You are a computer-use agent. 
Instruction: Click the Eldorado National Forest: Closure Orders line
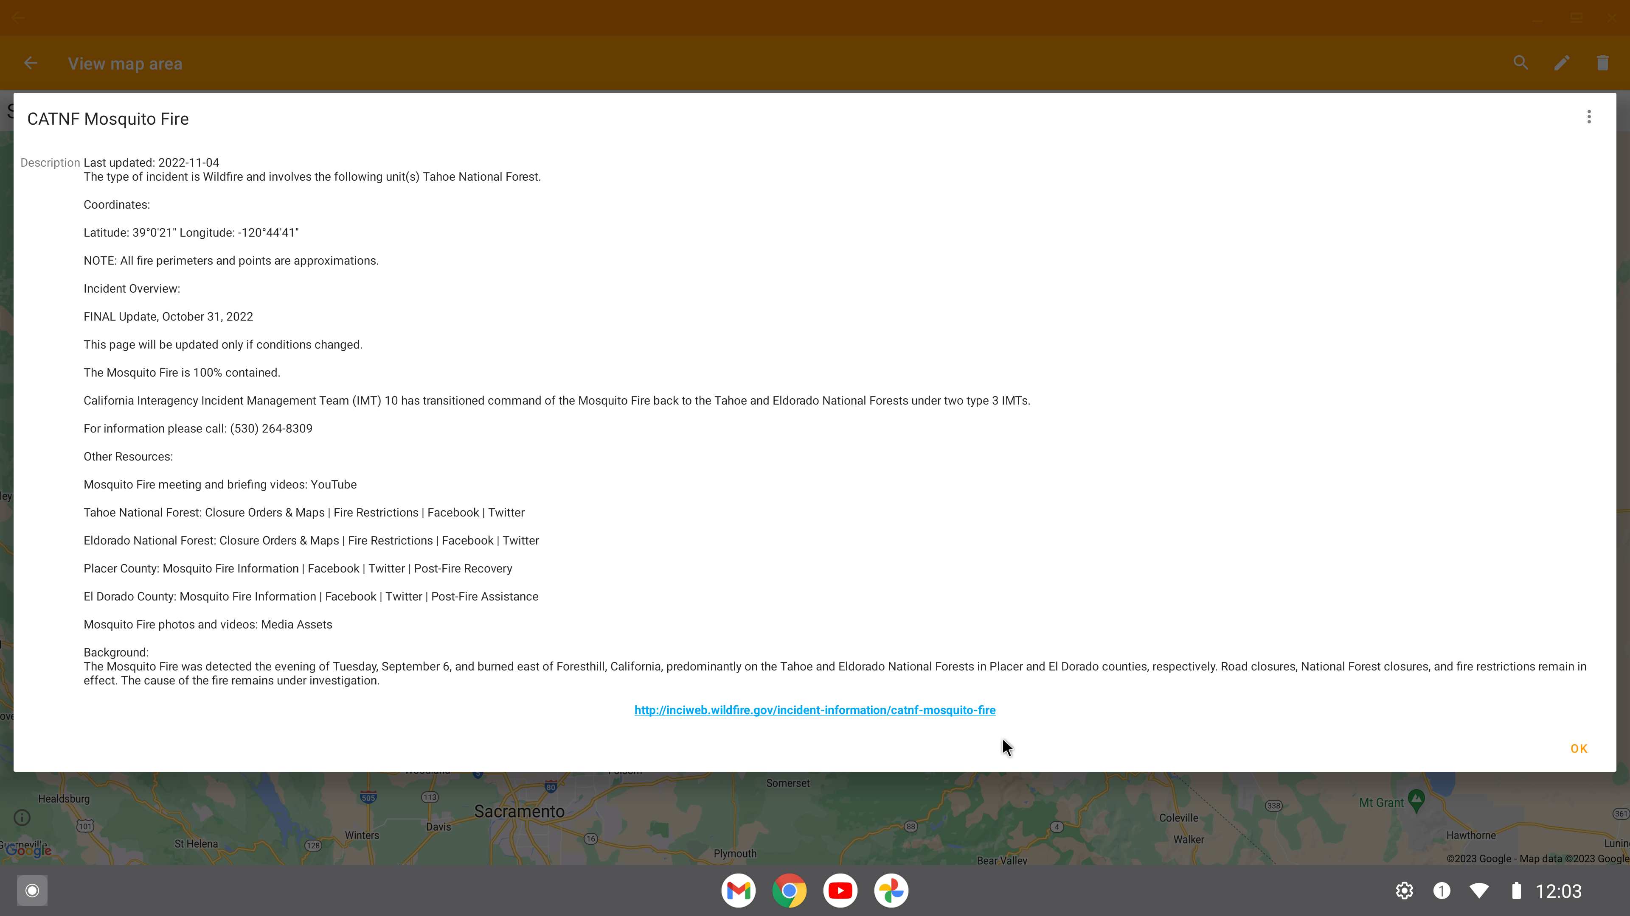coord(311,541)
